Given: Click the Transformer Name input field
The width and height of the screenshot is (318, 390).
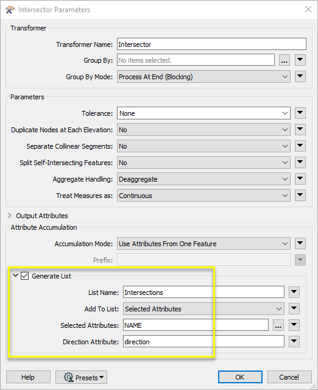Looking at the screenshot, I should click(x=211, y=44).
